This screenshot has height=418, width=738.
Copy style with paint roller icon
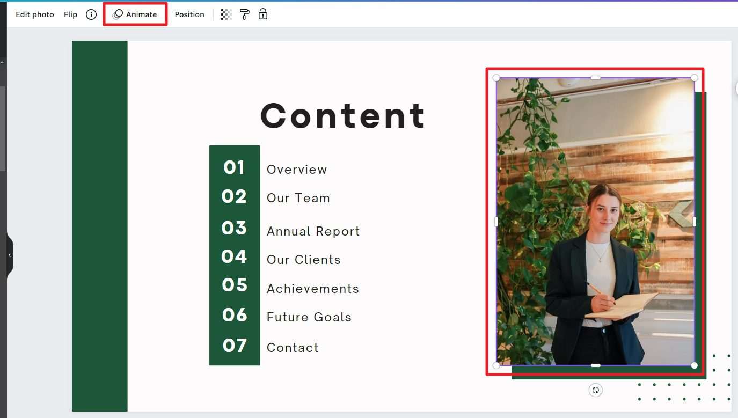point(244,14)
